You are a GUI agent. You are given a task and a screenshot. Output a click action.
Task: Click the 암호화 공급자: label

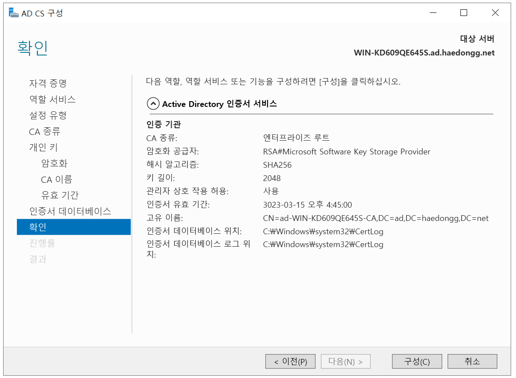[x=172, y=151]
